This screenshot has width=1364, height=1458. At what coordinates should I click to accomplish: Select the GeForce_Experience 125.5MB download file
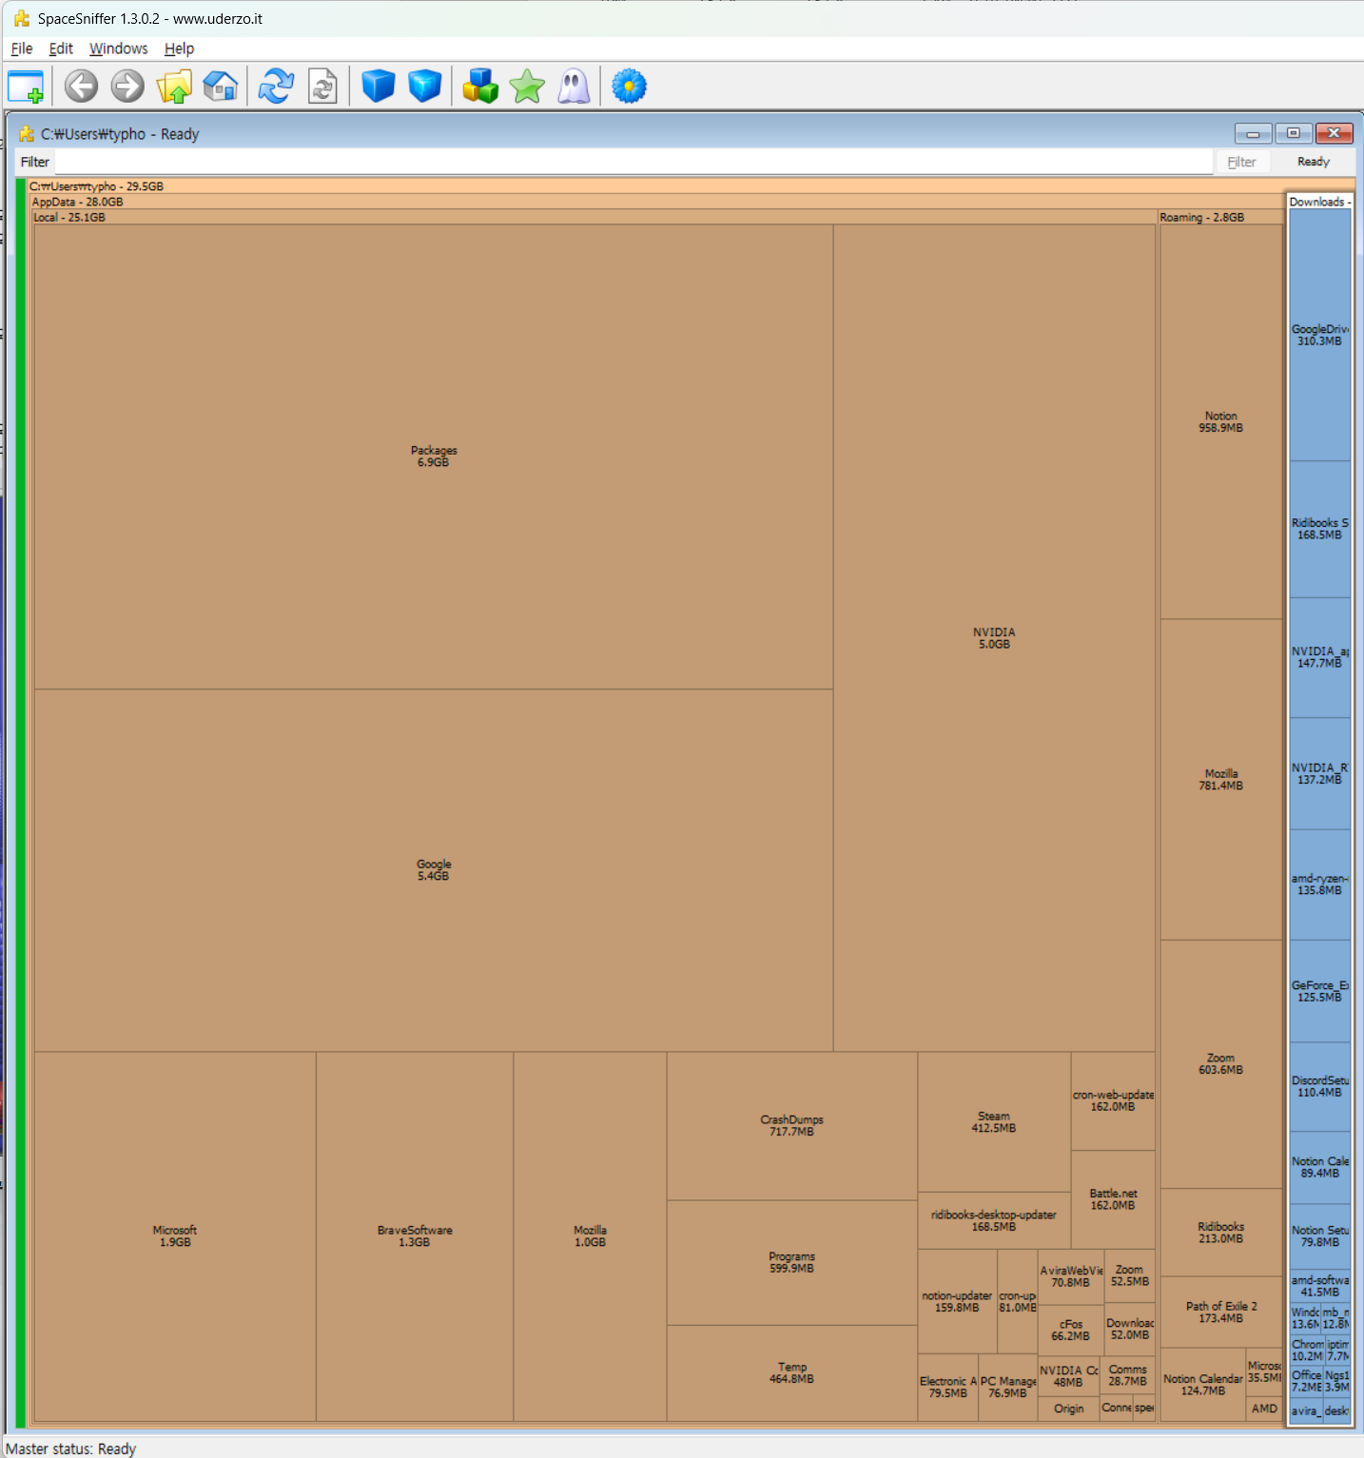click(1320, 991)
